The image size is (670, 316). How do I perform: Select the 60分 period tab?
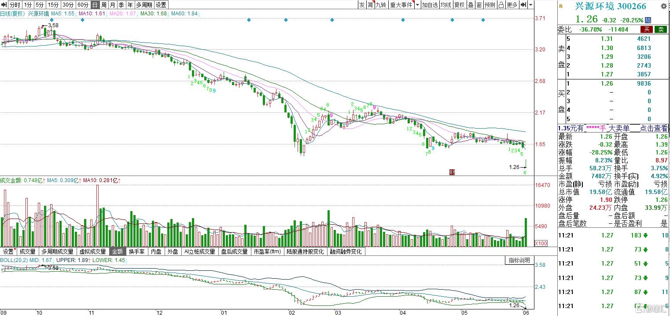point(83,5)
